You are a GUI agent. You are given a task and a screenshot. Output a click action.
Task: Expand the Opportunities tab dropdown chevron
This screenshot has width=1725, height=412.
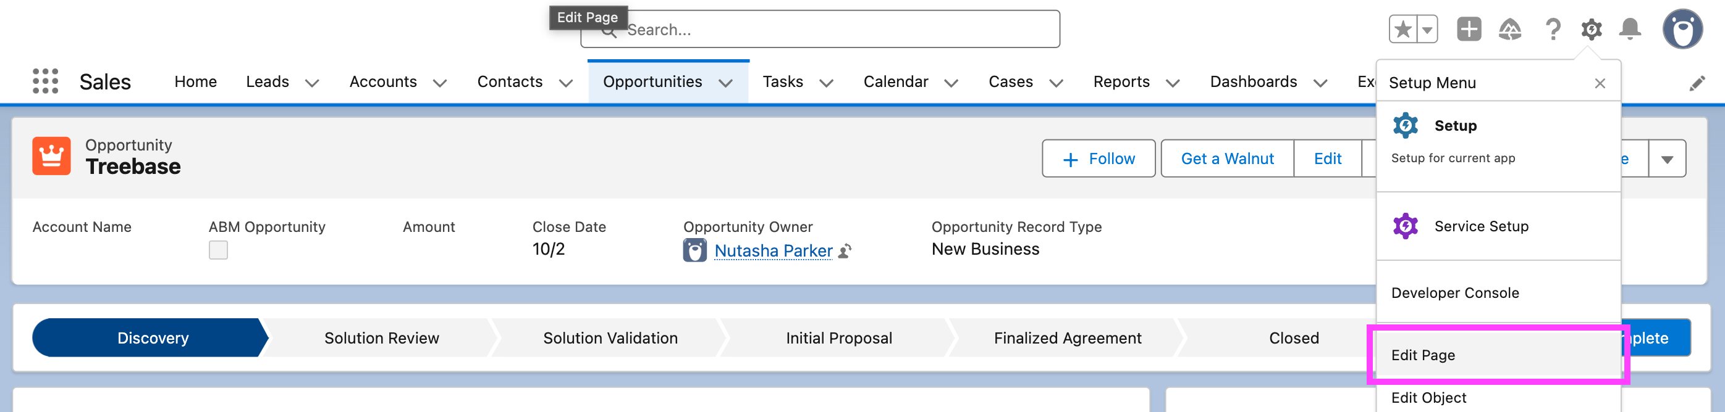coord(725,83)
